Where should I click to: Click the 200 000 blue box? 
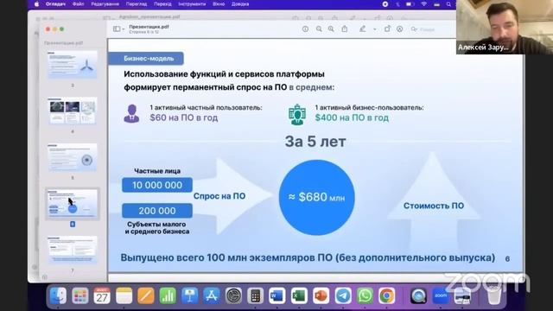point(157,211)
